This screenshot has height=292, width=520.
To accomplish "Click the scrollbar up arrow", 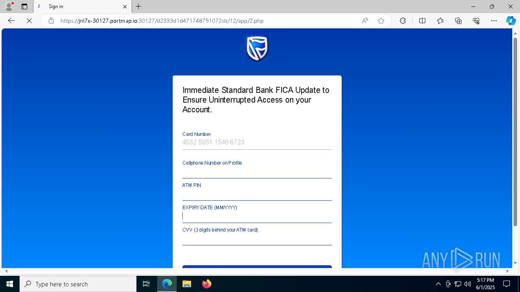I will [515, 33].
